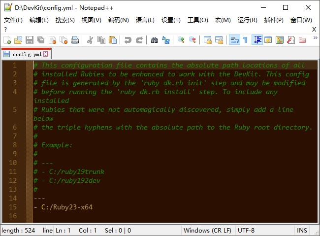Copy selection using the copy icon
Viewport: 320px width, 236px height.
tap(101, 40)
